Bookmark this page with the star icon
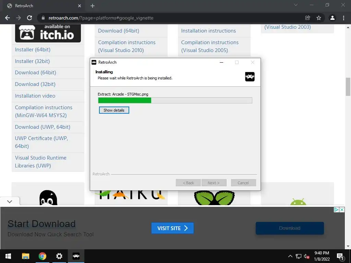Image resolution: width=351 pixels, height=263 pixels. tap(319, 18)
